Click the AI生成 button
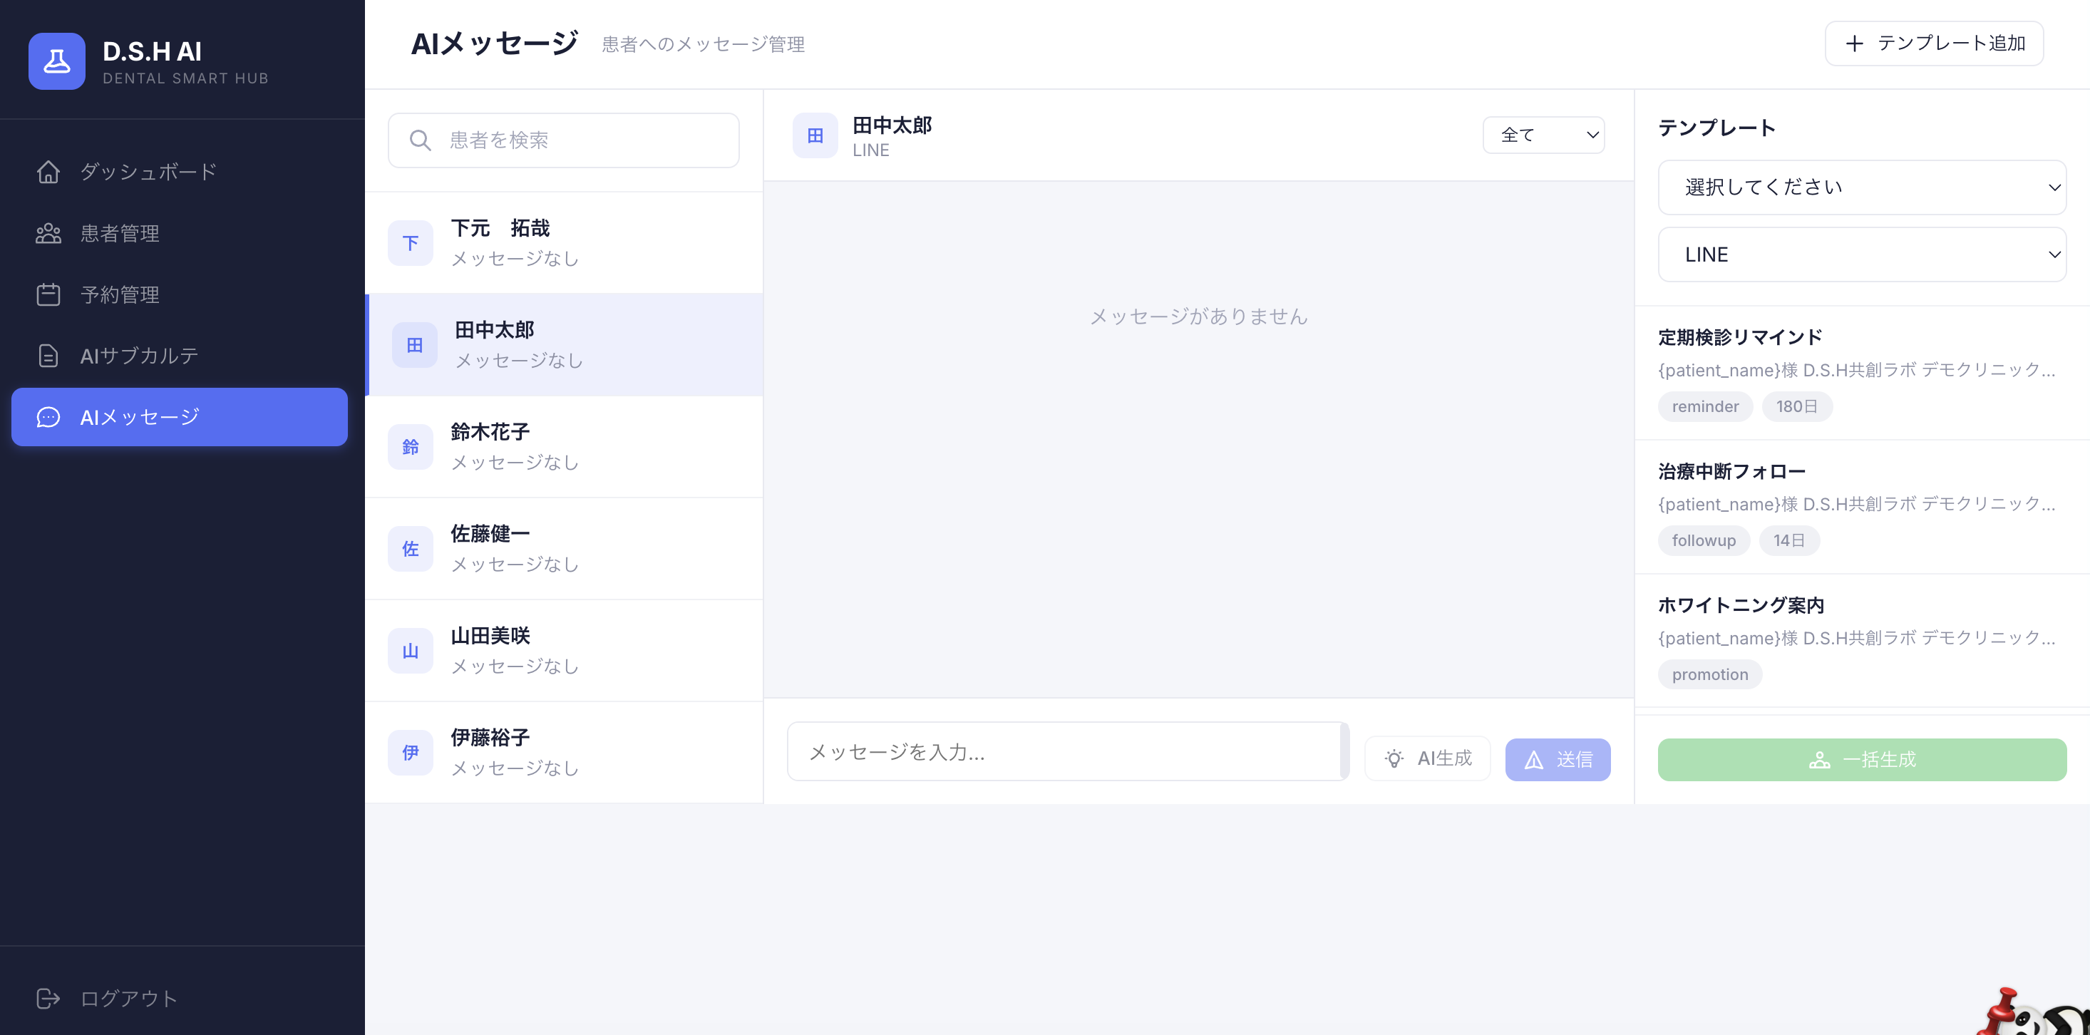2090x1035 pixels. (1428, 759)
